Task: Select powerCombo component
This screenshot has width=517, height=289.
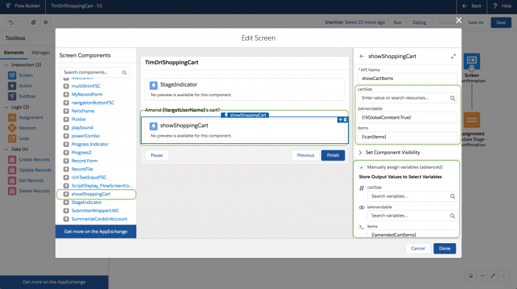Action: (x=85, y=135)
